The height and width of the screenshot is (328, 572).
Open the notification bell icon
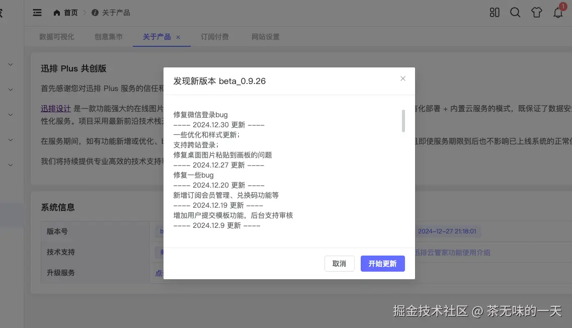(558, 13)
